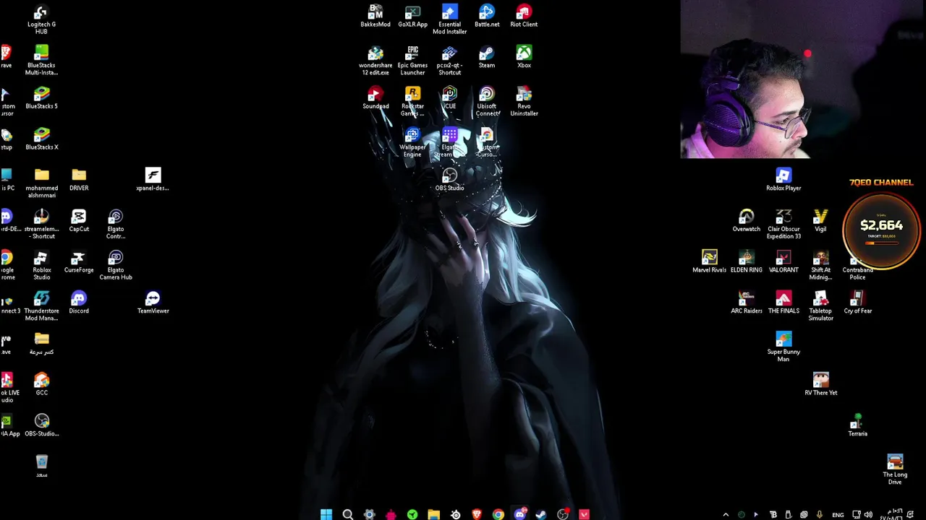926x520 pixels.
Task: Switch the ENG input language indicator
Action: [838, 515]
